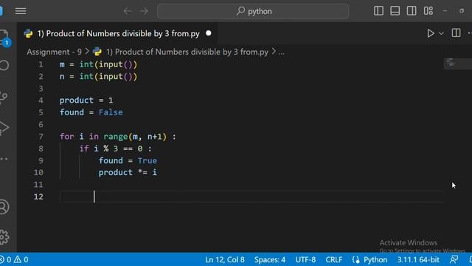The image size is (472, 266).
Task: Close the unsaved file tab dot
Action: (208, 33)
